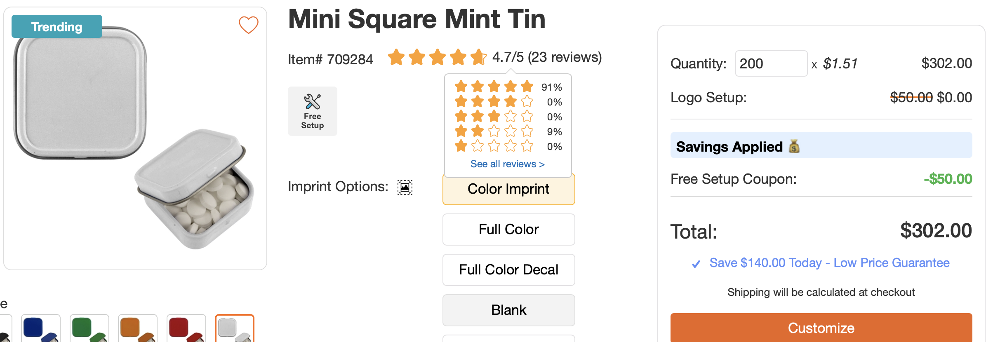This screenshot has height=342, width=993.
Task: Open the 4.7/5 (23 reviews) text
Action: click(x=547, y=57)
